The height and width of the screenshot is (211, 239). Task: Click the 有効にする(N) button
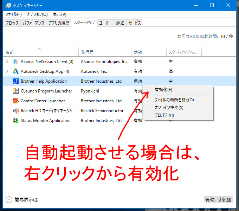[218, 199]
